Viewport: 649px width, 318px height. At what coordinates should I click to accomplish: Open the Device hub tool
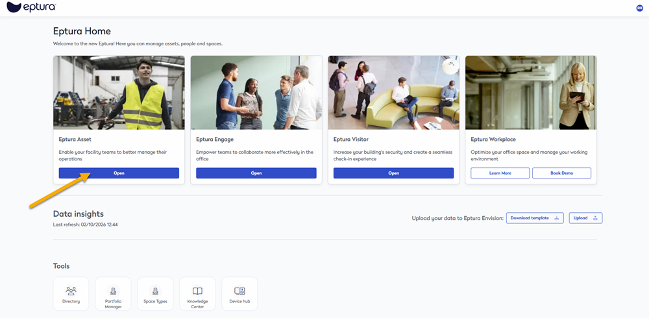click(239, 294)
